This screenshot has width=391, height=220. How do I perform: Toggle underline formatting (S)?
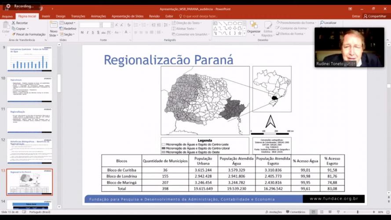(x=93, y=33)
